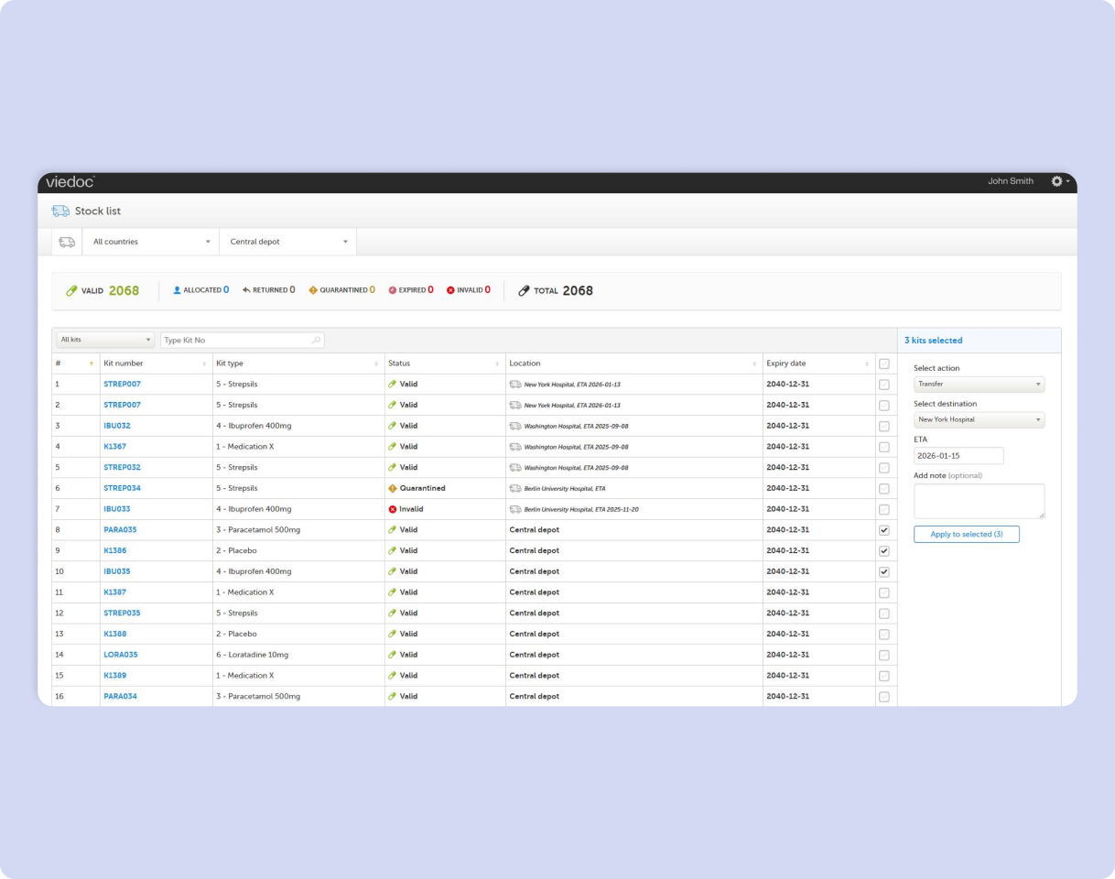Check the checkbox for kit LORA035

pyautogui.click(x=883, y=655)
